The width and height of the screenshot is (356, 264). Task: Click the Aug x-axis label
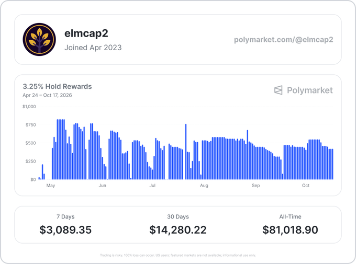[x=204, y=186]
